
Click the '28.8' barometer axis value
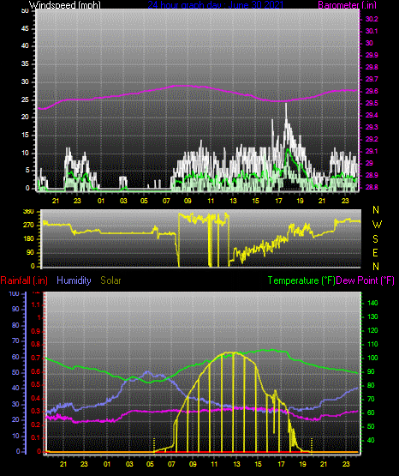[x=372, y=187]
